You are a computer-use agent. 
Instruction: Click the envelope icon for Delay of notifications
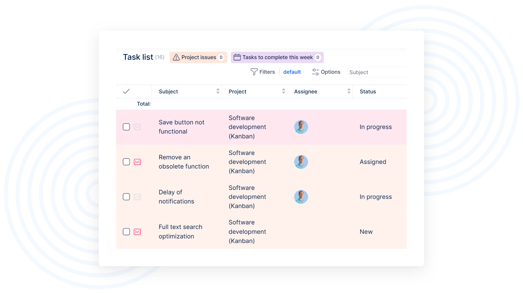137,197
